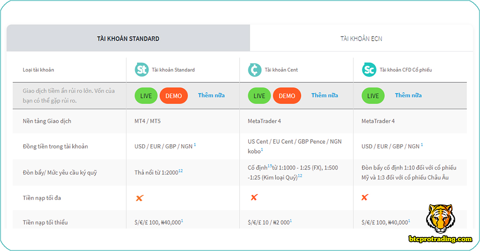
Task: Select Standard minimum deposit $/€/£ 100, ₦40,000
Action: [x=157, y=222]
